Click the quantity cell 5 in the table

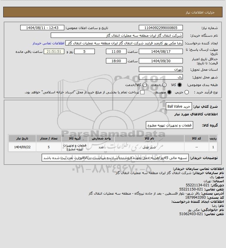click(x=49, y=147)
